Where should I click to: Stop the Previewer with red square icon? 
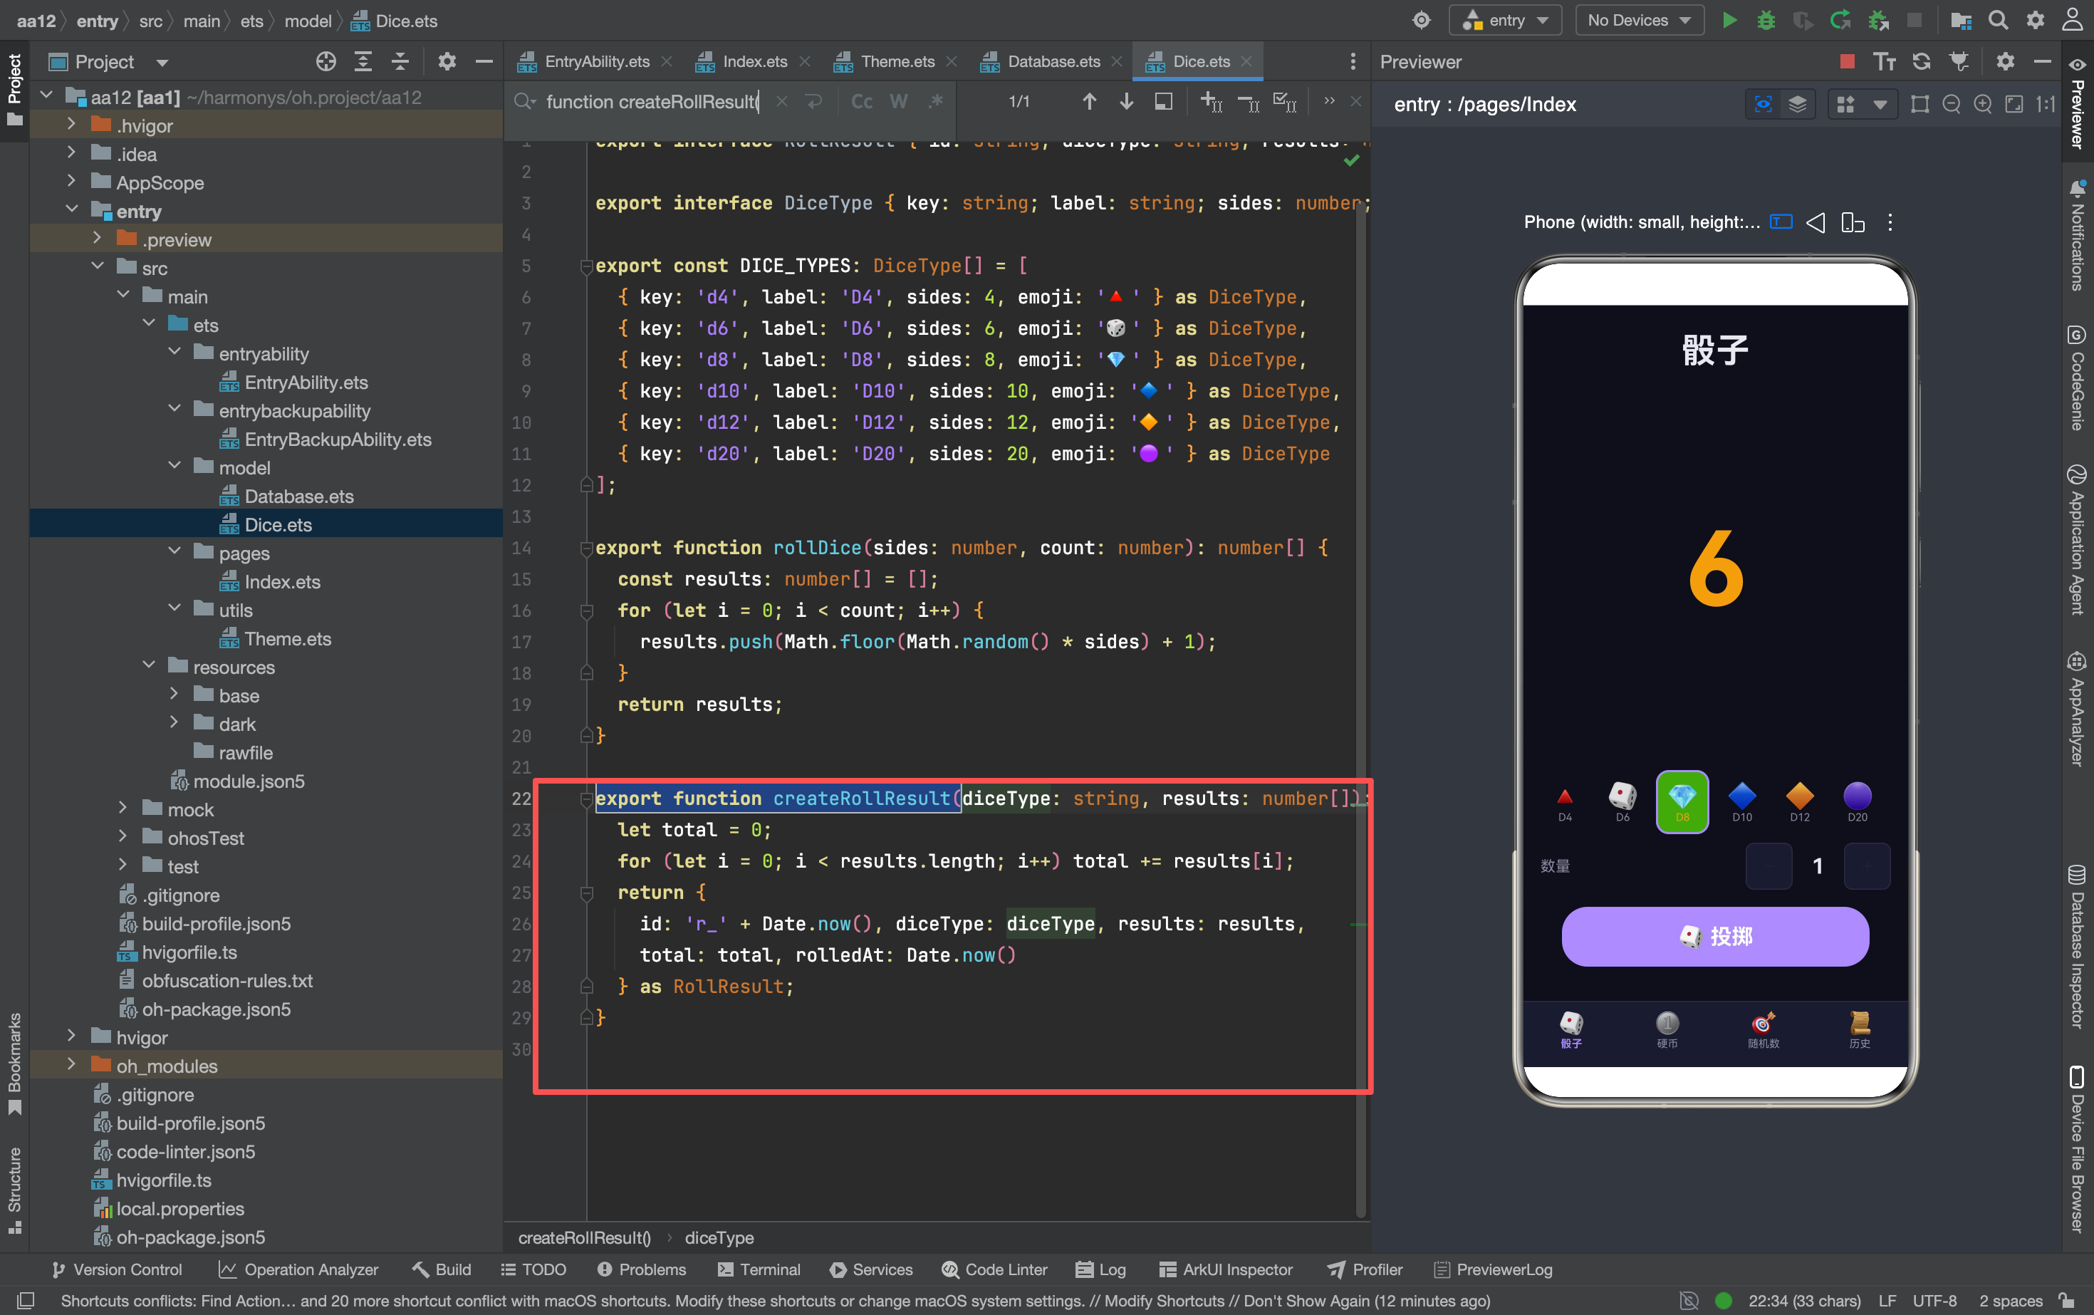click(x=1848, y=61)
